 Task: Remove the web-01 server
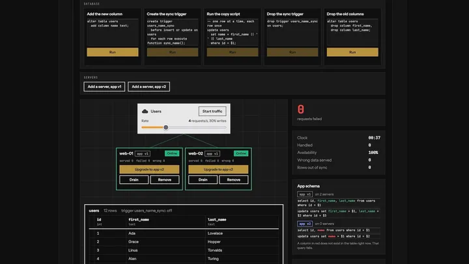[x=165, y=180]
